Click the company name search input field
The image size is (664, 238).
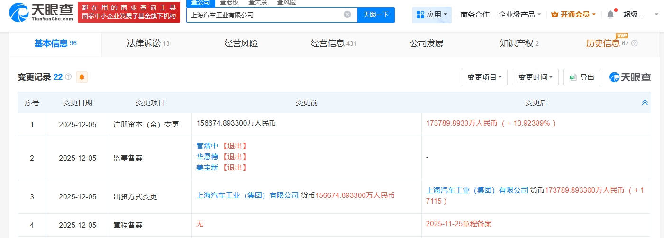click(x=265, y=15)
